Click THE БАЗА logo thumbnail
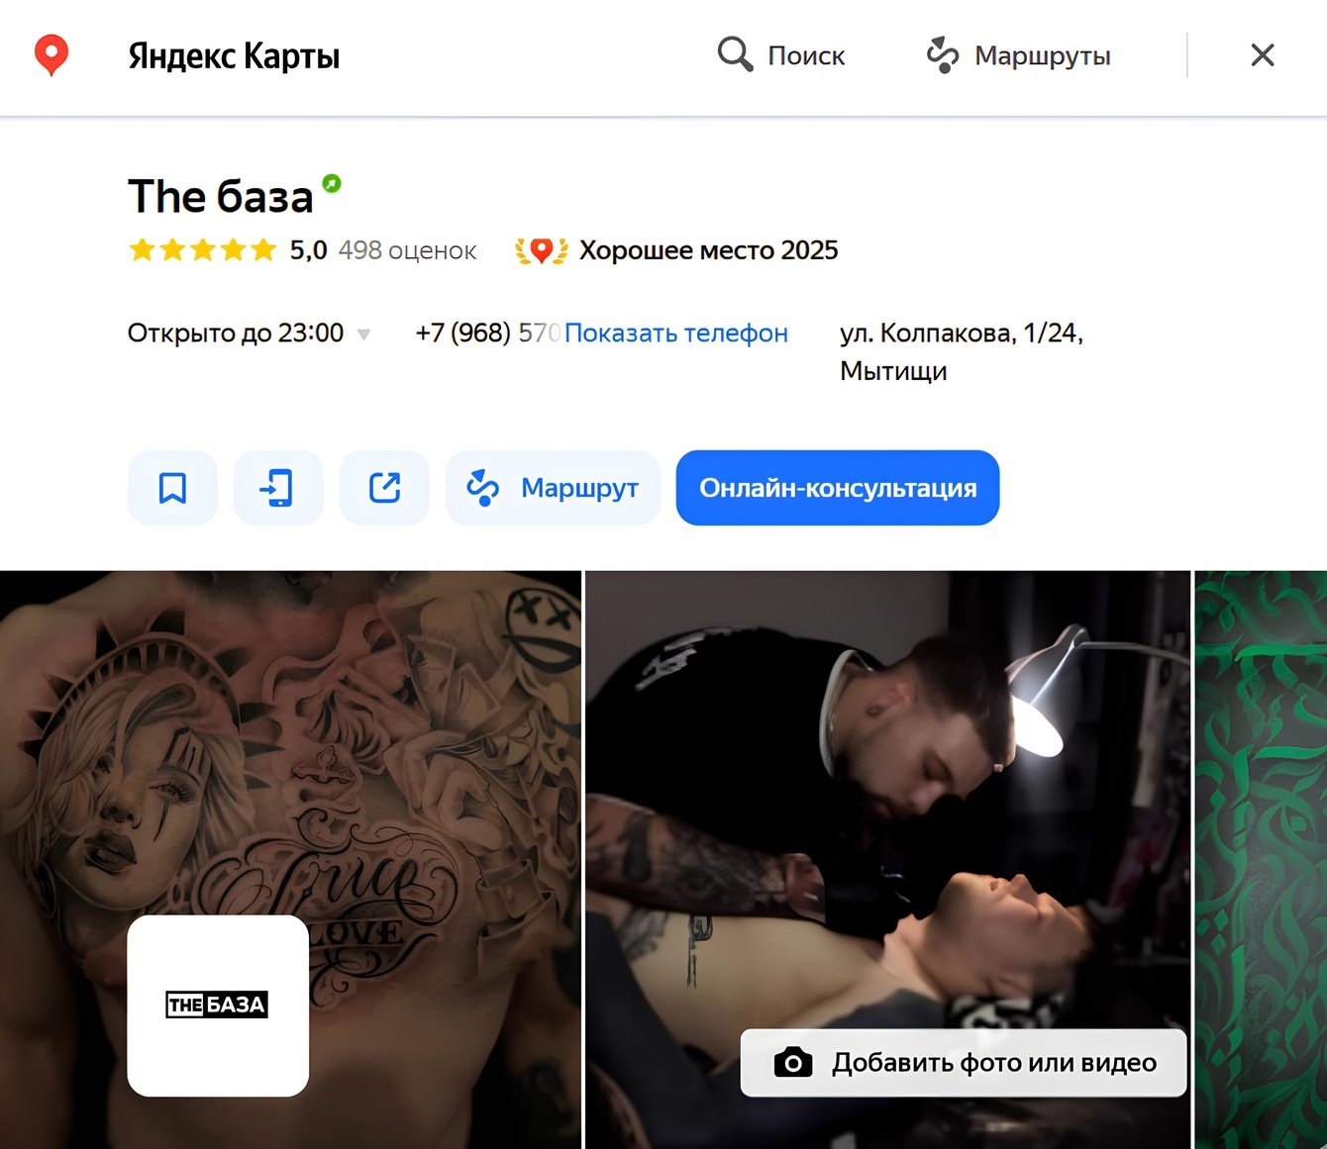Screen dimensions: 1327x1149 pyautogui.click(x=218, y=1005)
